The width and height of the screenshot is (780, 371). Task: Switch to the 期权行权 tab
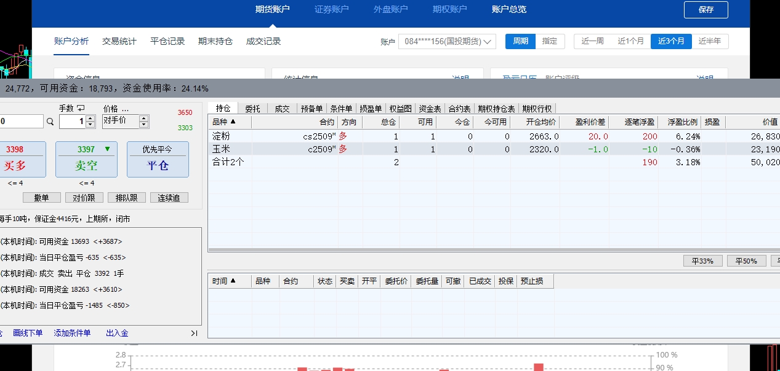[x=537, y=109]
